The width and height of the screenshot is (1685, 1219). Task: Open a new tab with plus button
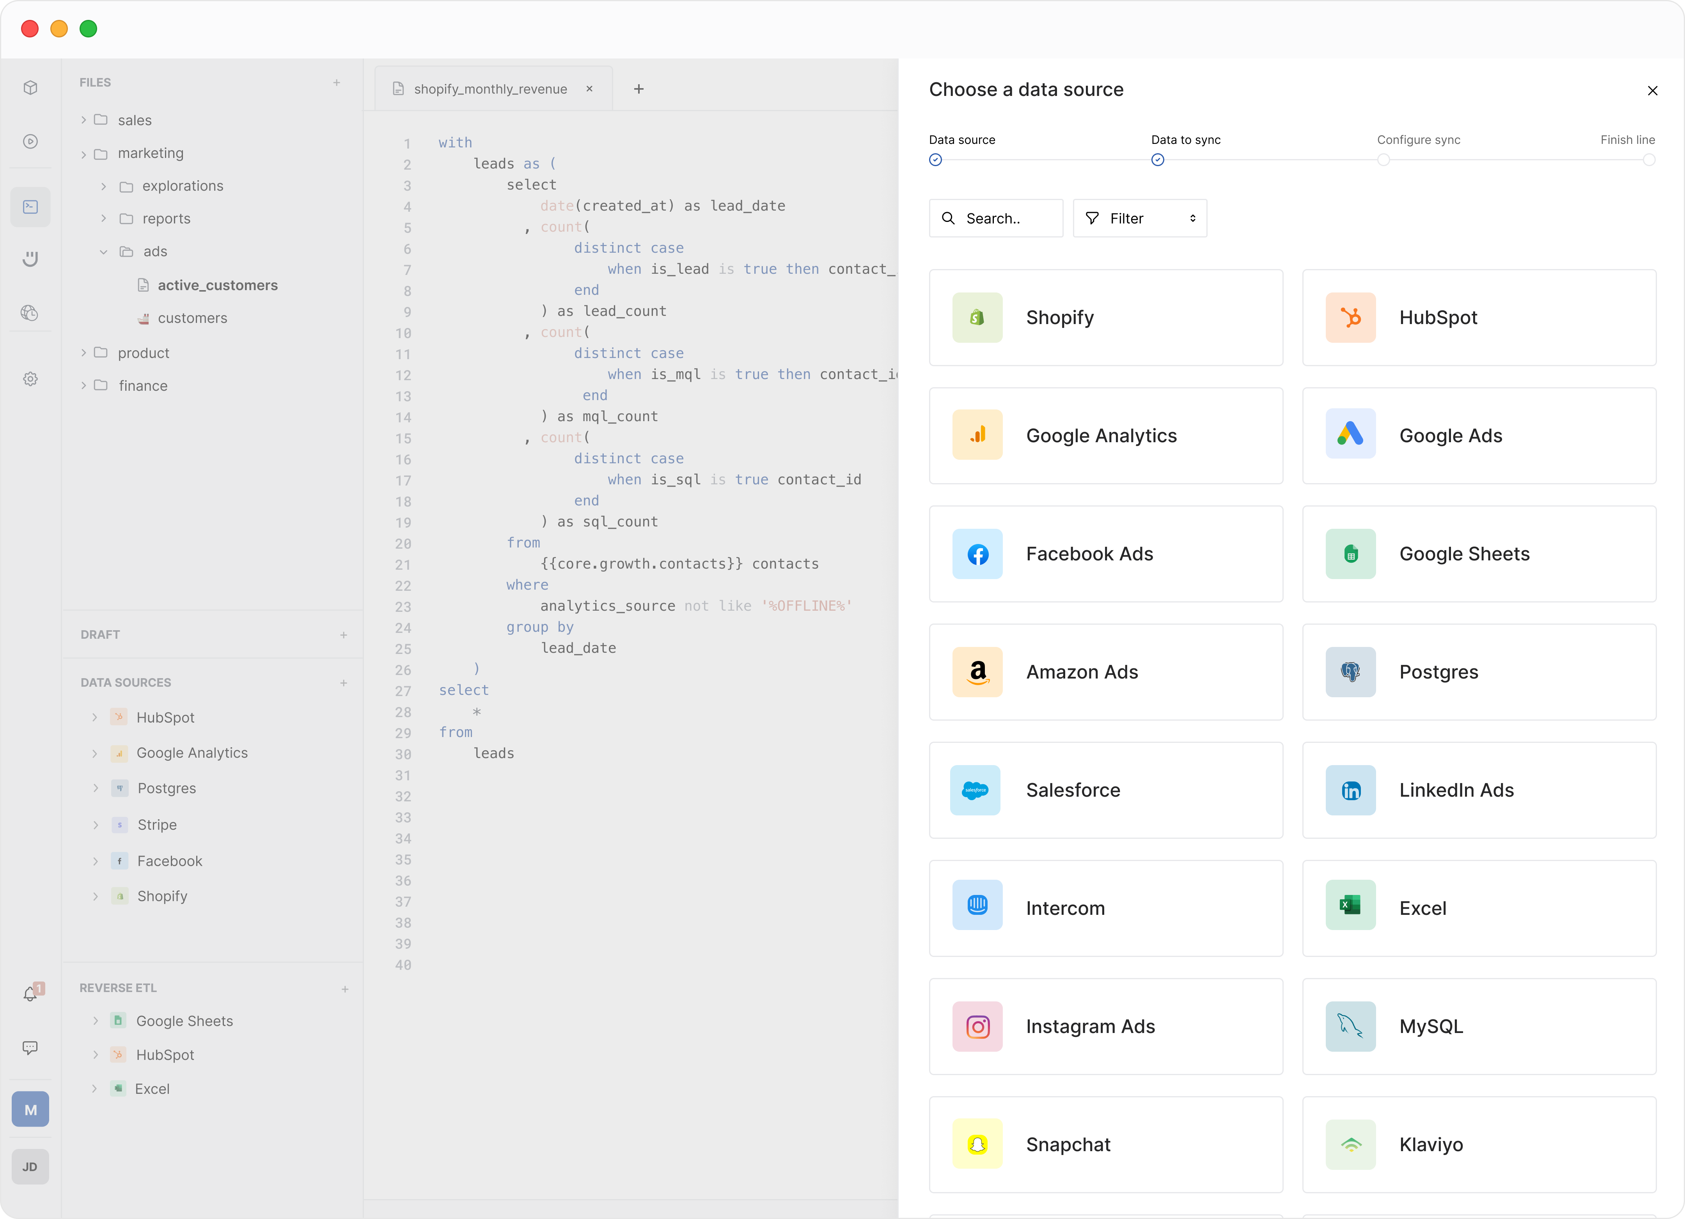pos(638,89)
